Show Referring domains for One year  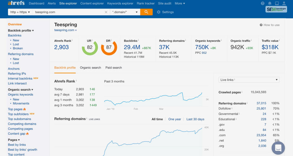click(175, 119)
